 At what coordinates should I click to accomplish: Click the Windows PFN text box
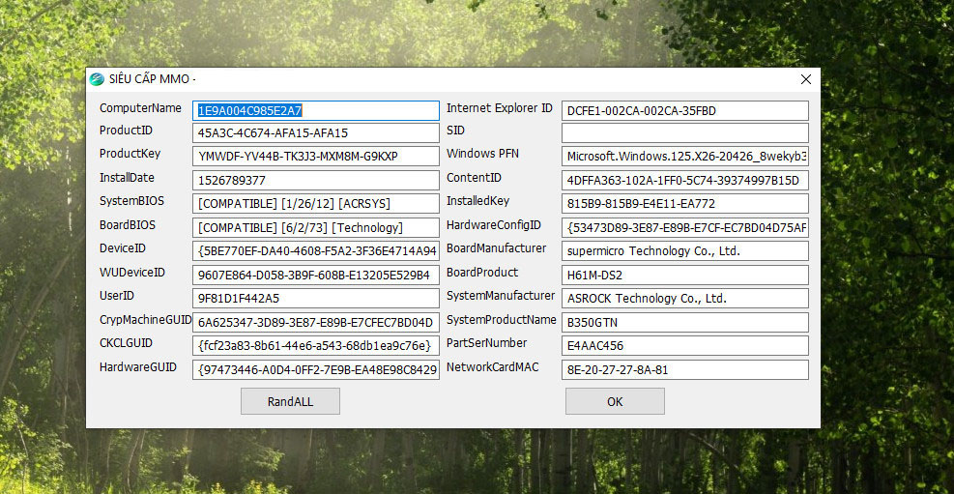(685, 157)
